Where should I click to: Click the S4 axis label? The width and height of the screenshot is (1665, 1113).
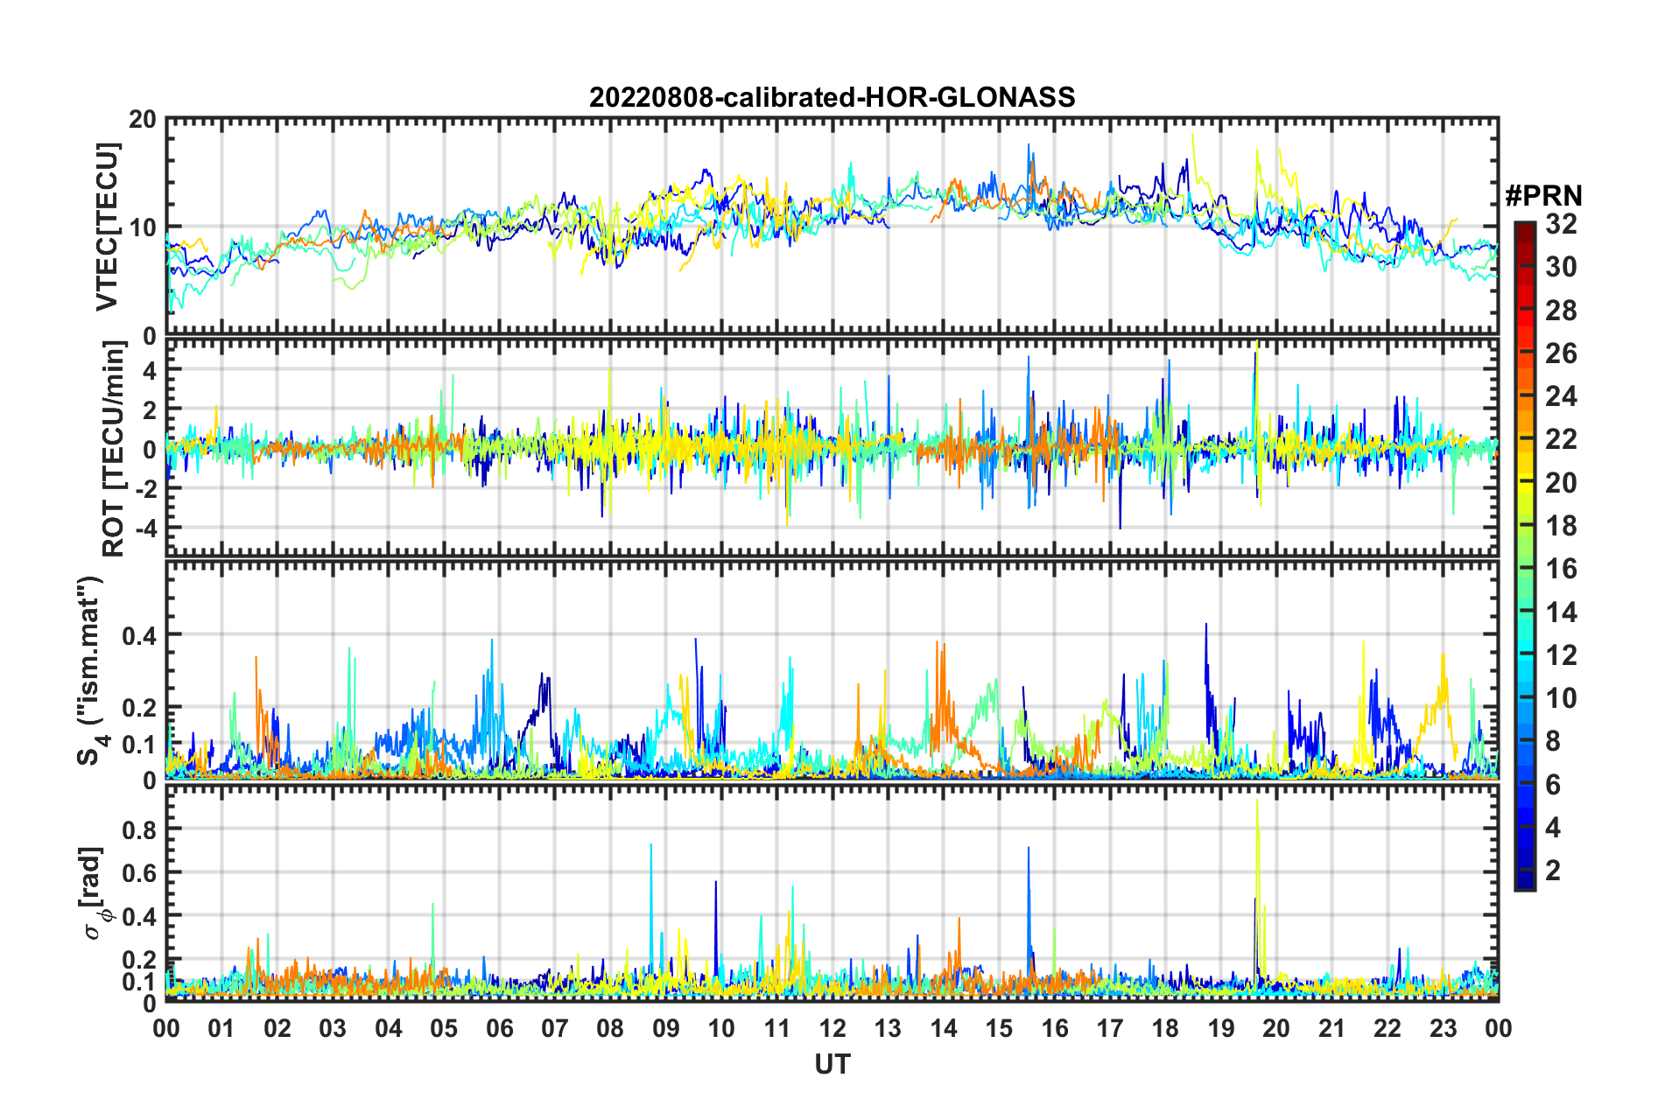(x=90, y=669)
